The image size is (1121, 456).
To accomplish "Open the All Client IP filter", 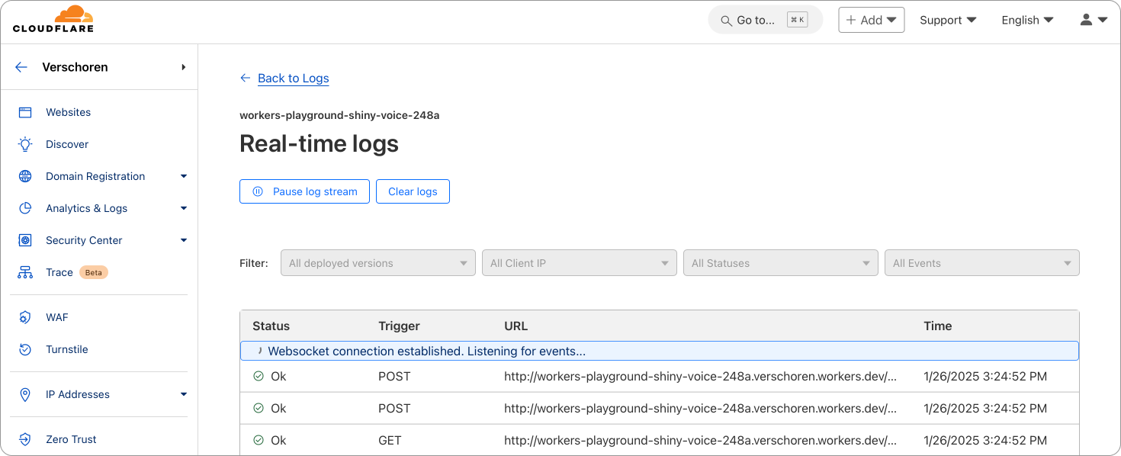I will [x=580, y=263].
